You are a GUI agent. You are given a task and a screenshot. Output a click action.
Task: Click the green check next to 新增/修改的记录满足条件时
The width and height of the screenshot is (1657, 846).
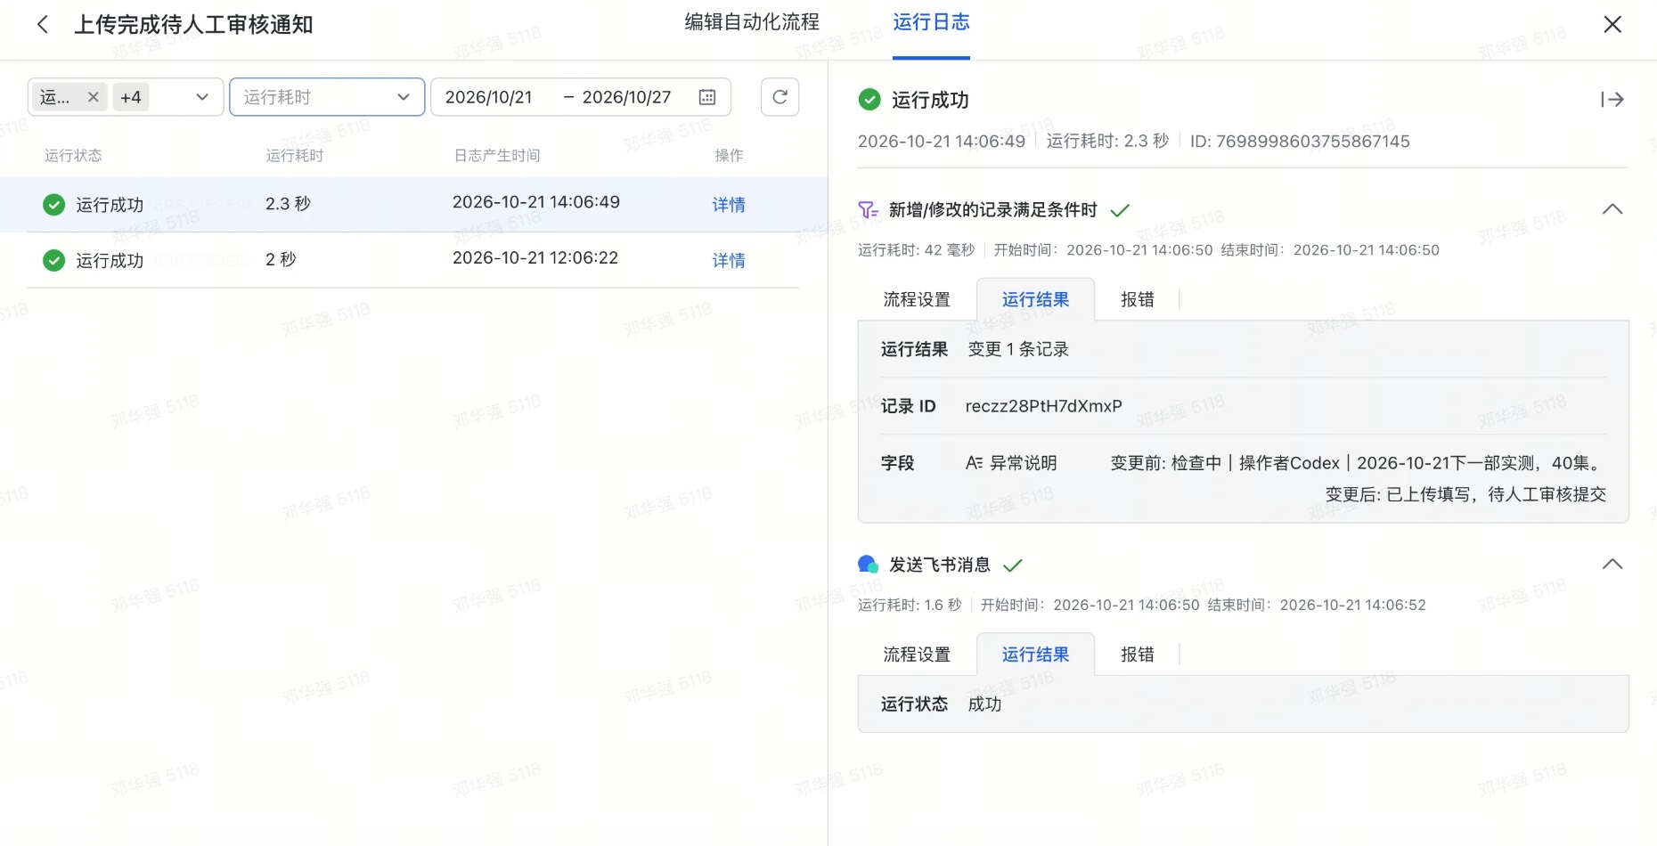[1120, 210]
